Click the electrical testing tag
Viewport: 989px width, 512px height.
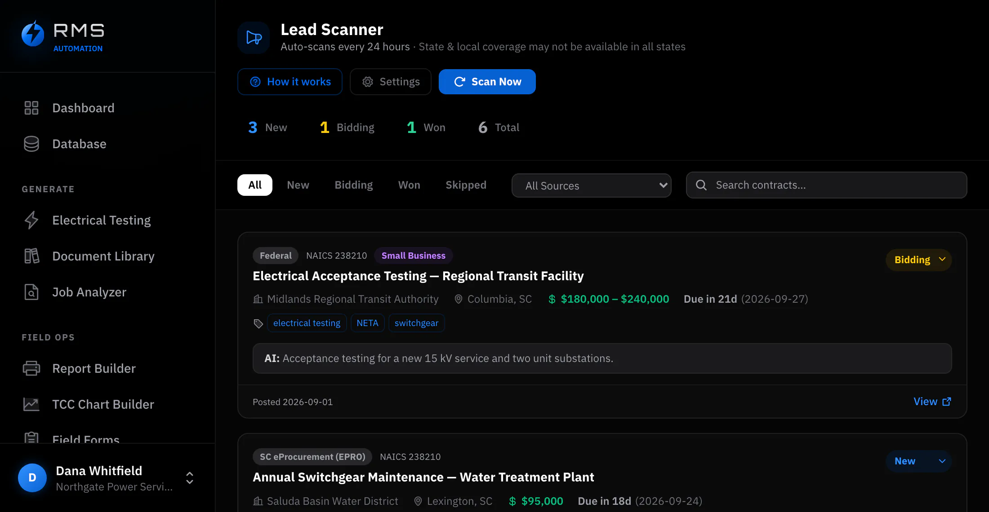click(x=307, y=323)
